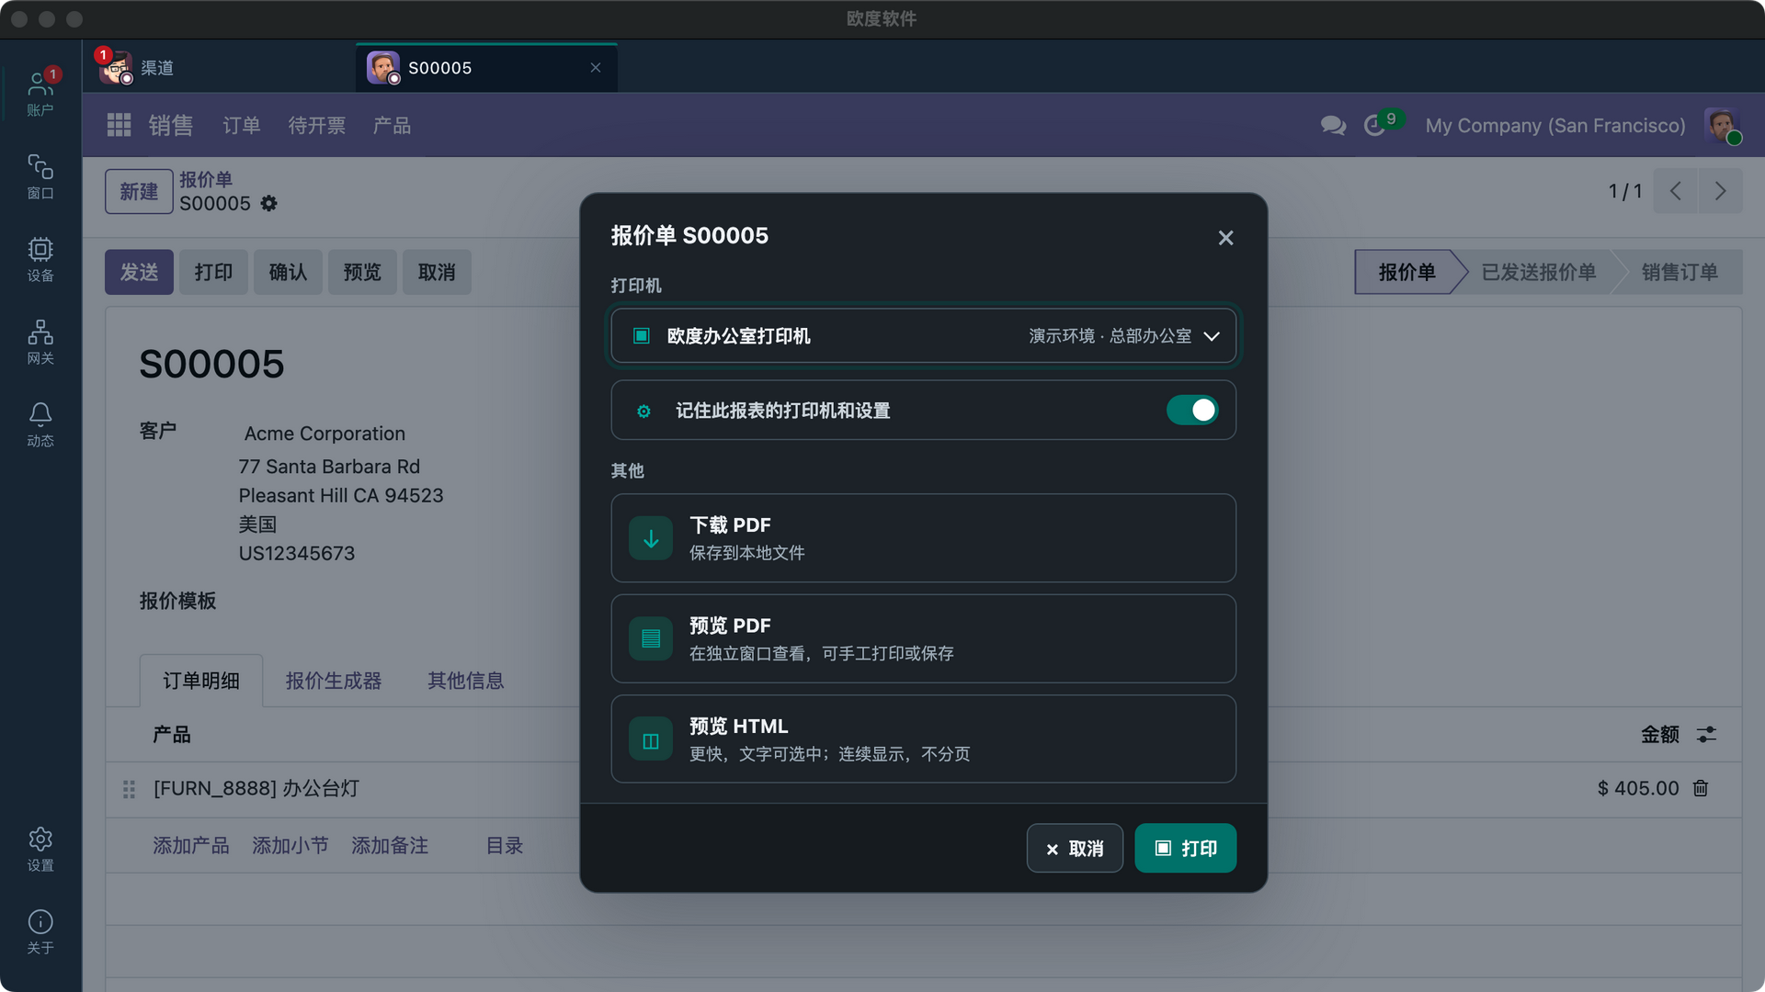
Task: Click the trash icon on the $ 405.00 row
Action: 1701,788
